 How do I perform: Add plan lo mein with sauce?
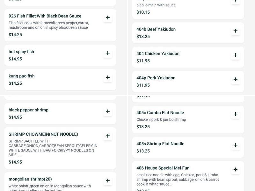(235, 2)
